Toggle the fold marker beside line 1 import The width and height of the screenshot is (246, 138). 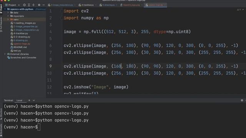coord(61,11)
